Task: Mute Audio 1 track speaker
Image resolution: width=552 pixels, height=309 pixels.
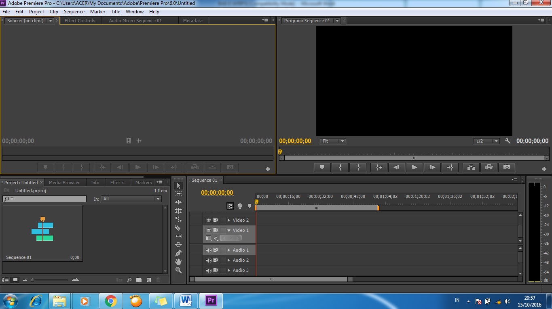Action: tap(209, 250)
